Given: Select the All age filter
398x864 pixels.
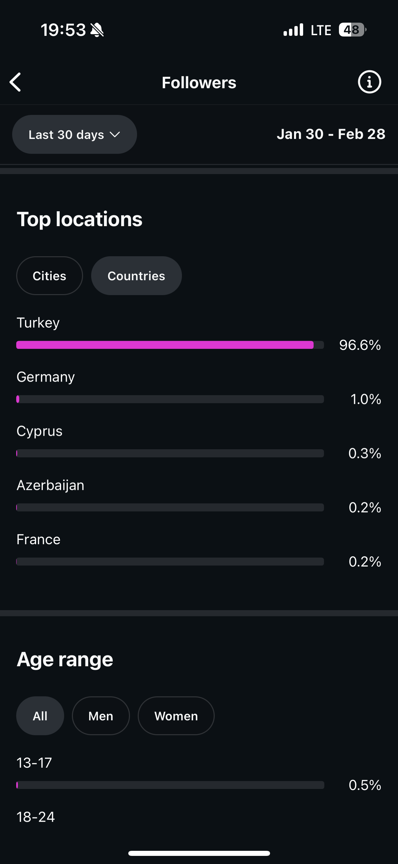Looking at the screenshot, I should click(x=40, y=716).
